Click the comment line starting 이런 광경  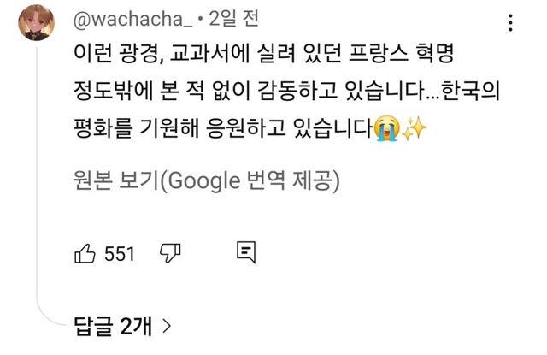click(264, 53)
